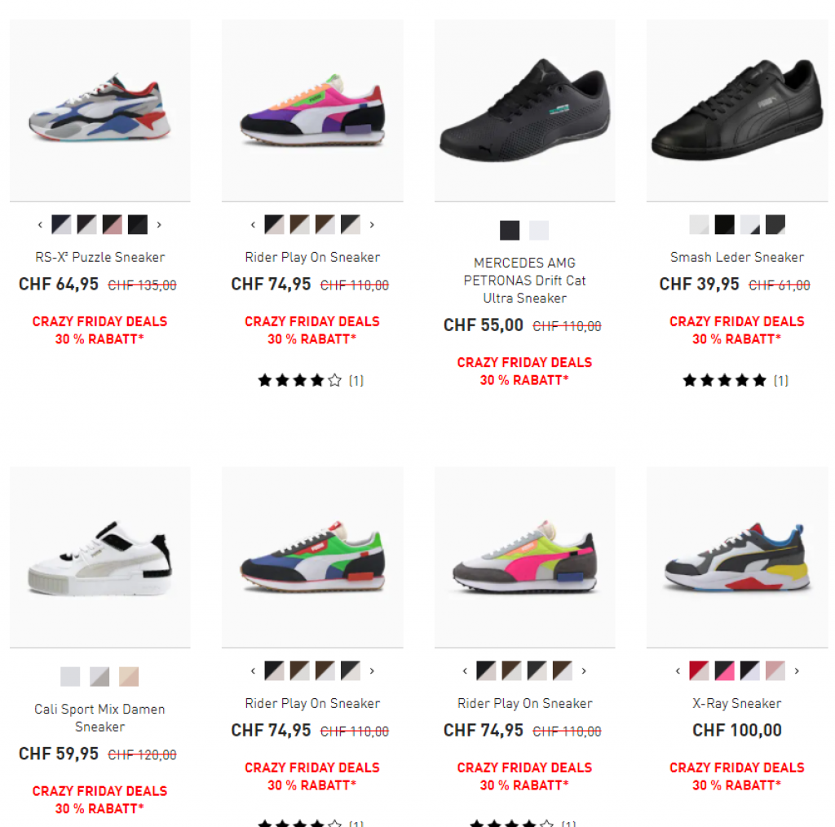Choose white swatch for Mercedes AMG Drift Cat
This screenshot has height=827, width=835.
[x=539, y=230]
